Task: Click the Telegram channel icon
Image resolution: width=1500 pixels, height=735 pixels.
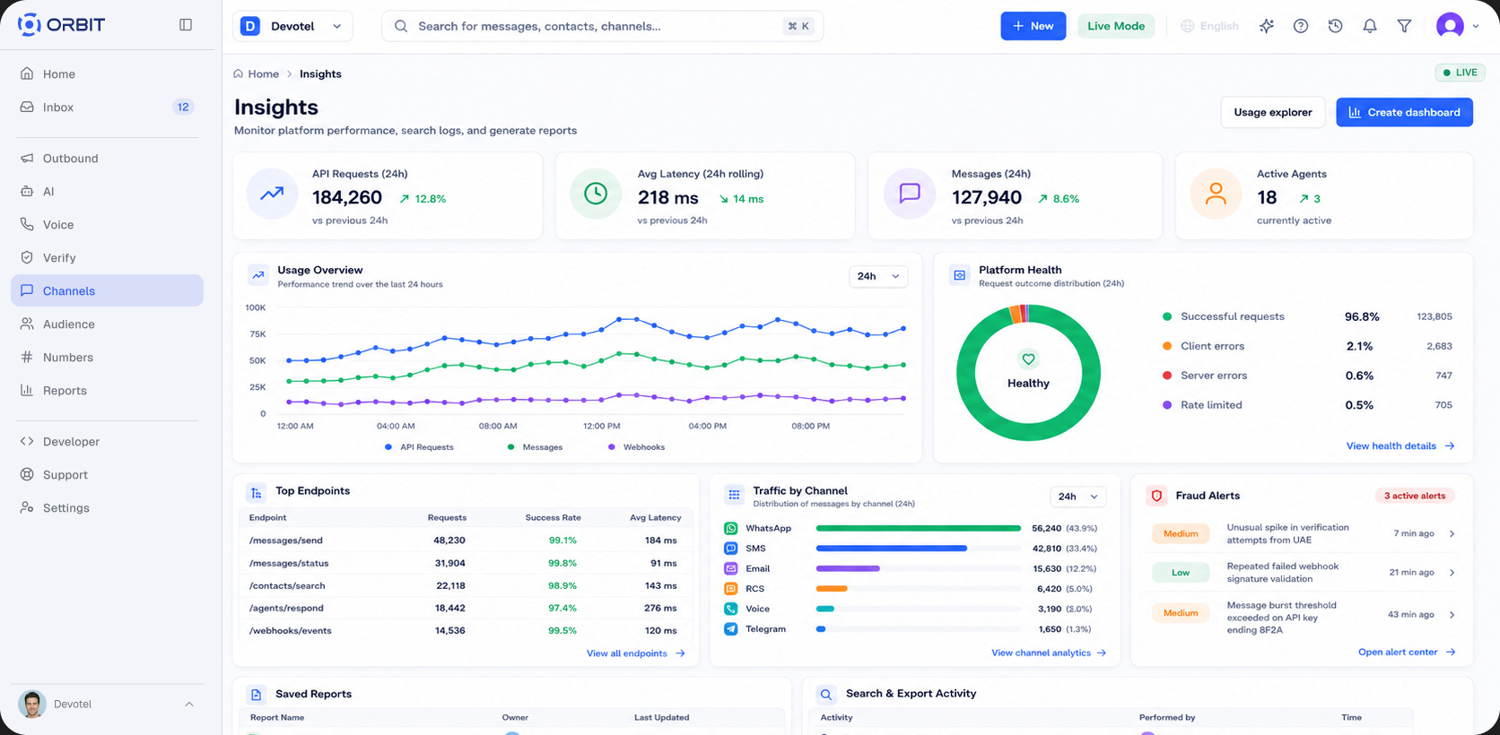Action: (x=731, y=629)
